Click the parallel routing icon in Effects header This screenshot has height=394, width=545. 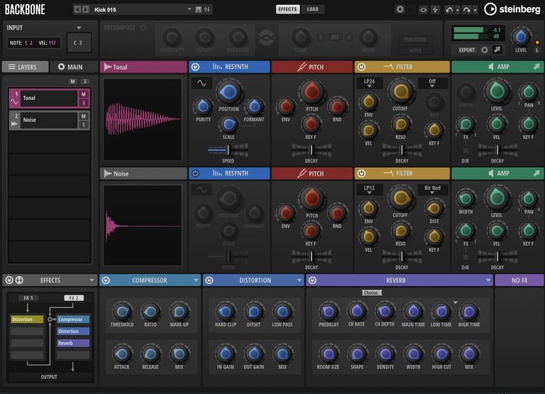20,280
